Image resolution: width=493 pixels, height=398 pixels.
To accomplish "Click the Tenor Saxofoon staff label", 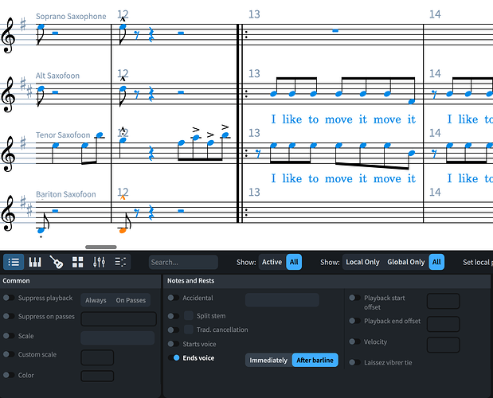I will [63, 135].
